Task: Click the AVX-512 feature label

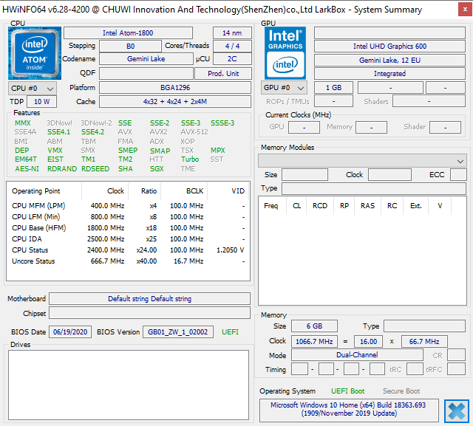Action: point(194,132)
